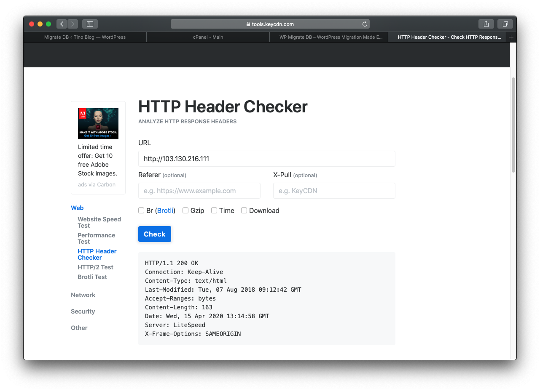Go back with Safari's back arrow
The width and height of the screenshot is (540, 391).
[x=62, y=24]
